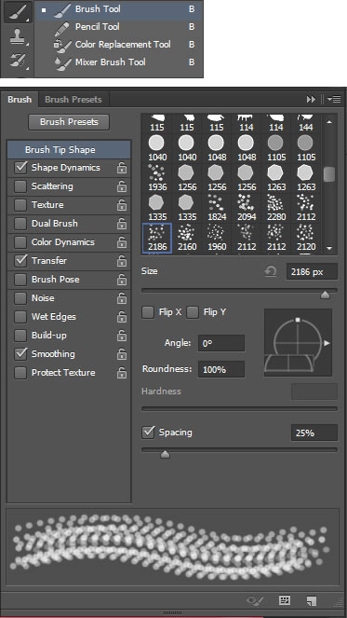Switch to the Brush Presets tab

point(73,100)
